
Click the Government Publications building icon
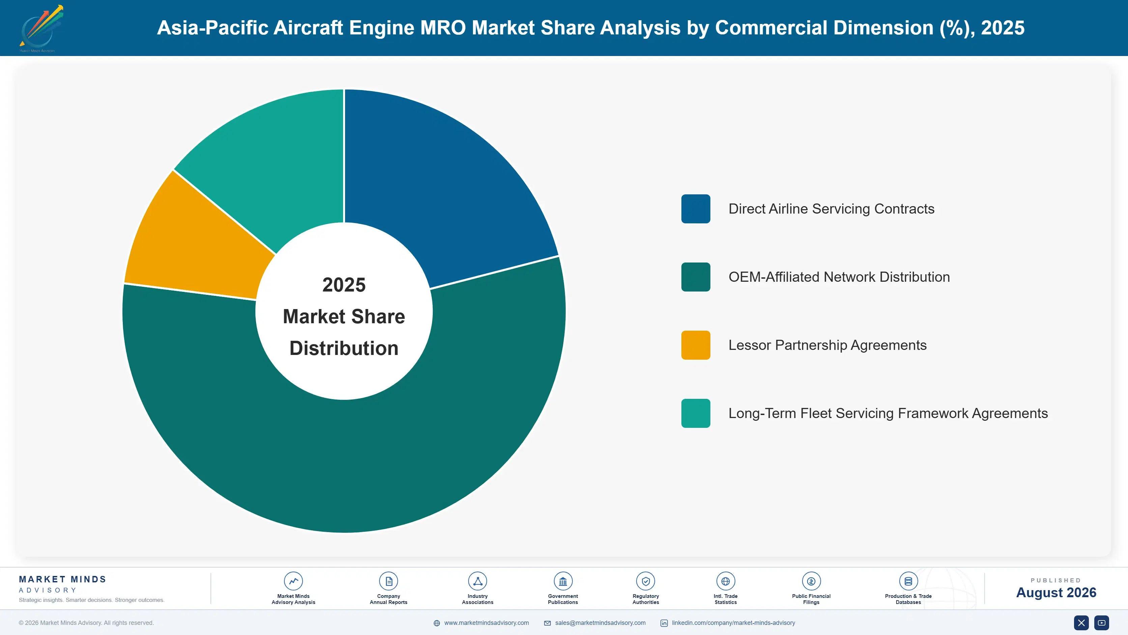point(563,581)
